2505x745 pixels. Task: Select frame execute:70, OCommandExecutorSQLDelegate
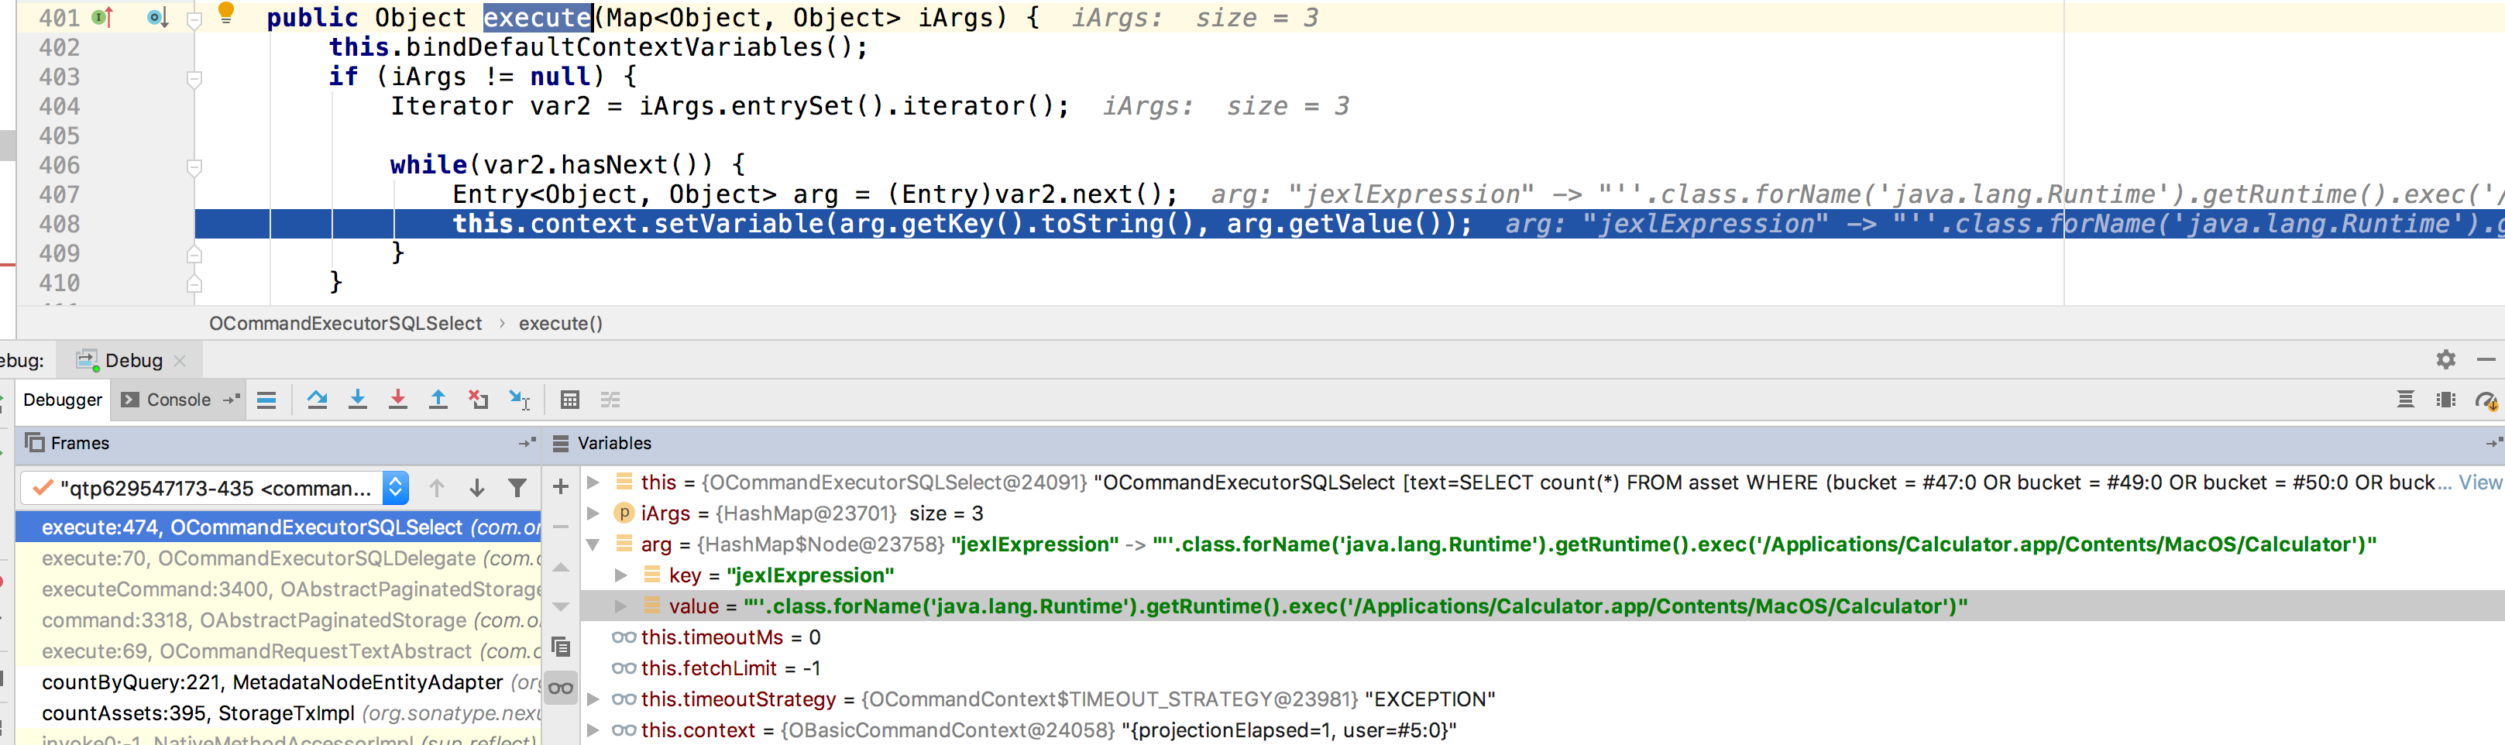pos(278,558)
